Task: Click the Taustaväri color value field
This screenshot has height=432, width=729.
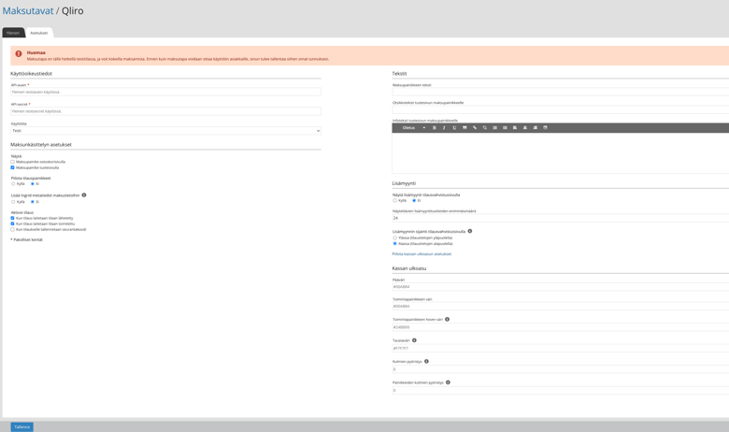Action: click(561, 348)
